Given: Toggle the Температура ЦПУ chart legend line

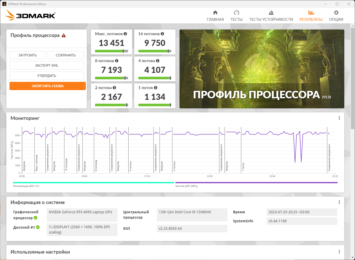Looking at the screenshot, I should tap(93, 182).
